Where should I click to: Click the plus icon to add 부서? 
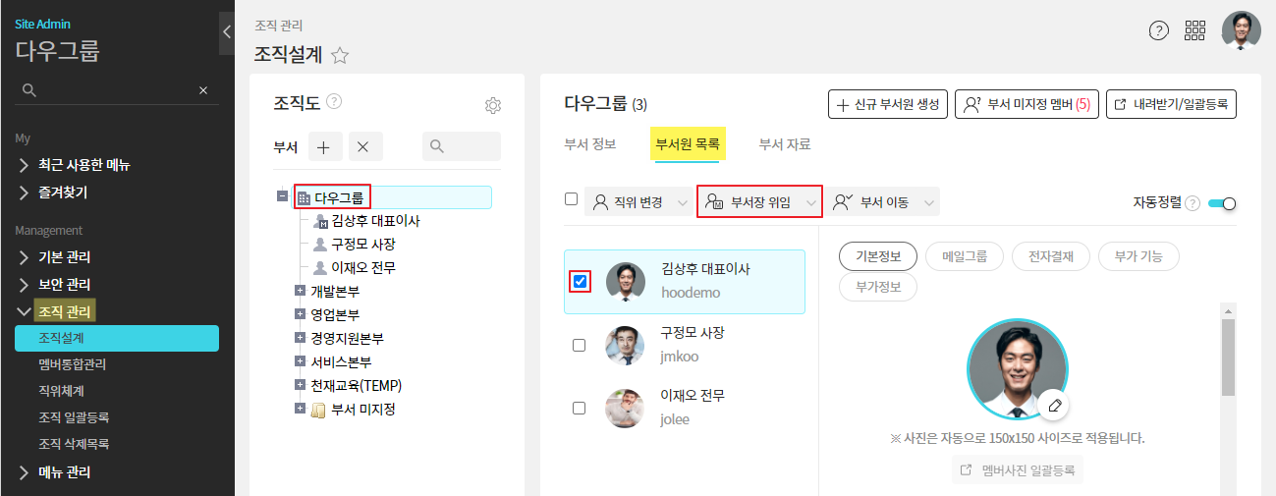(324, 146)
